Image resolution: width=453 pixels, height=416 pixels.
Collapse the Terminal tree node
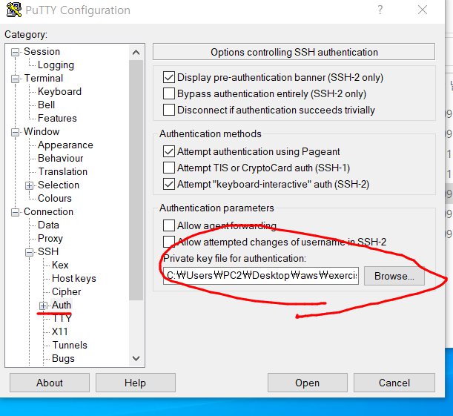pyautogui.click(x=15, y=79)
